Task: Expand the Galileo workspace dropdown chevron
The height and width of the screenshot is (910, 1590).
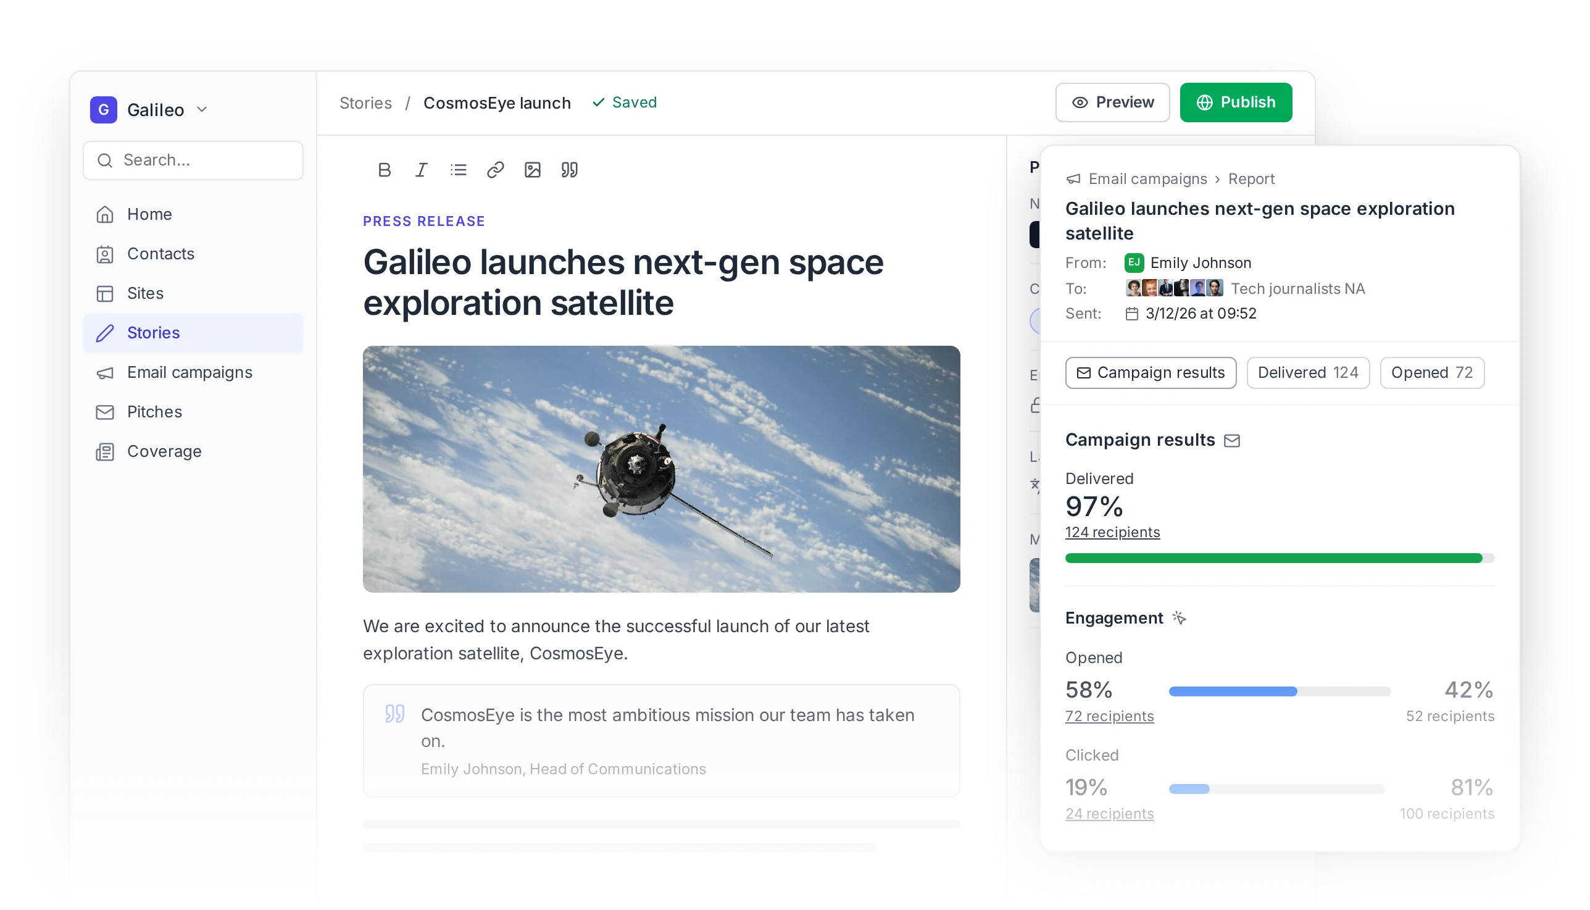Action: pyautogui.click(x=202, y=110)
